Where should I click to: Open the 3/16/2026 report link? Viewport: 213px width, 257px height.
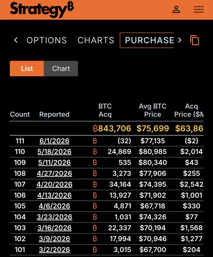tap(54, 228)
